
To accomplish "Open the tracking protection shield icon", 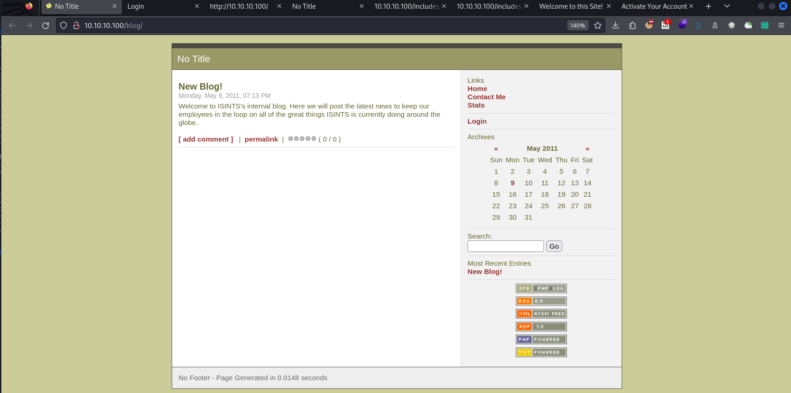I will (x=64, y=25).
